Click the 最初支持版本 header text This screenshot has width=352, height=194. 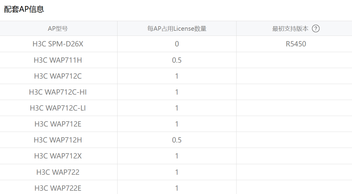point(290,29)
